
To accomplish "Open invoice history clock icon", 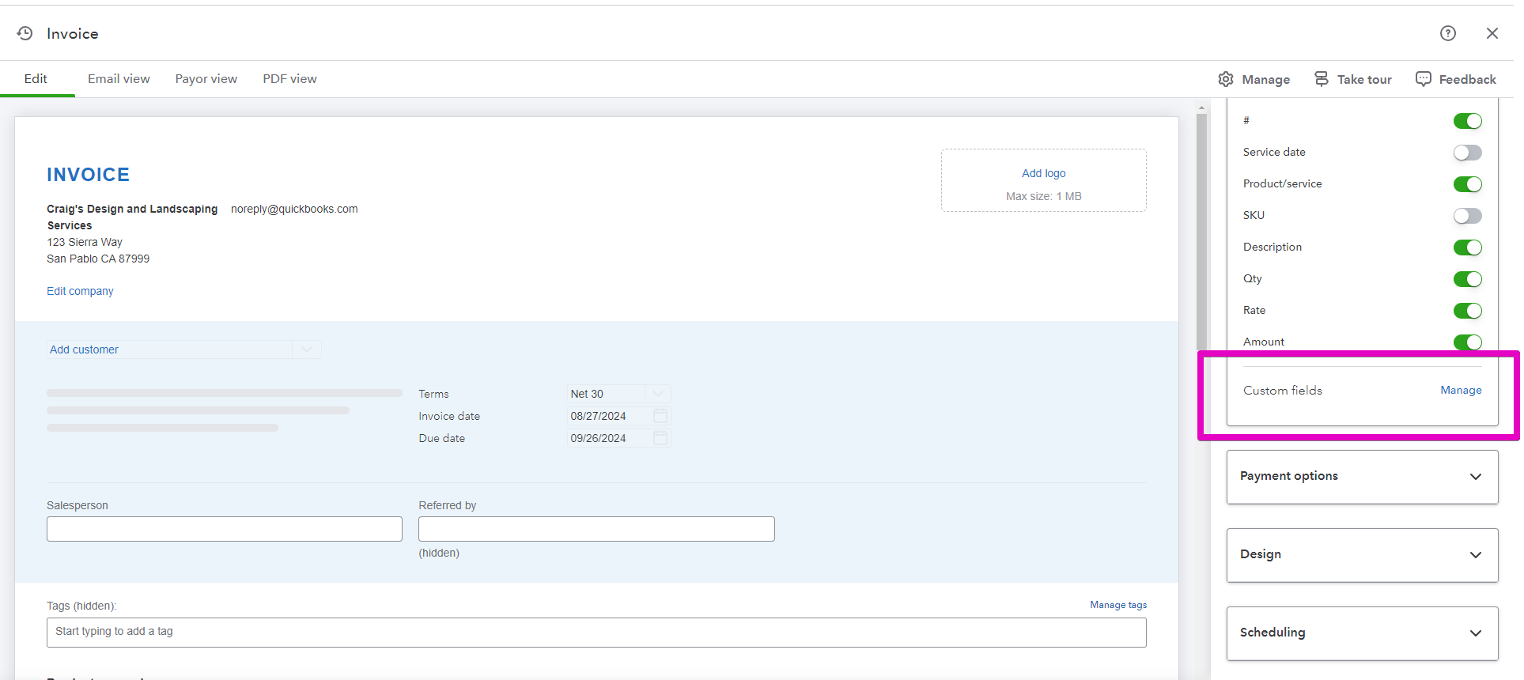I will click(25, 33).
